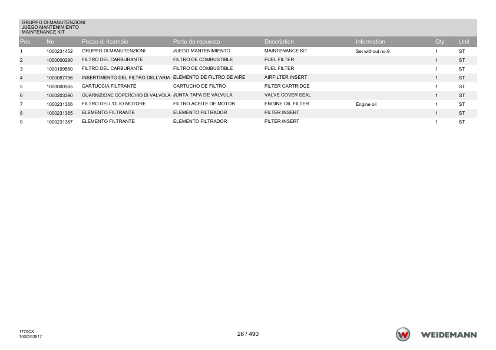Click the Weidemann logo icon
The width and height of the screenshot is (496, 350).
[403, 334]
